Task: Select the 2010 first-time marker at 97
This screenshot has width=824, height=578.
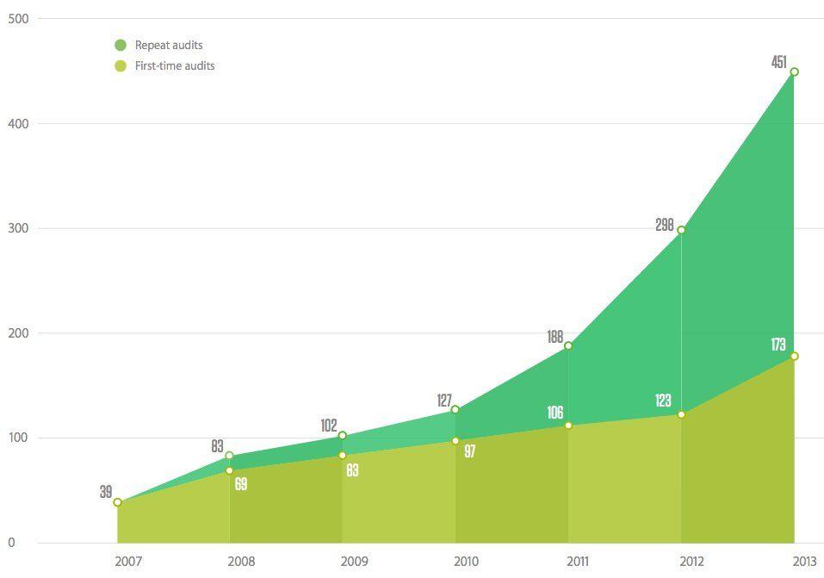Action: click(455, 441)
